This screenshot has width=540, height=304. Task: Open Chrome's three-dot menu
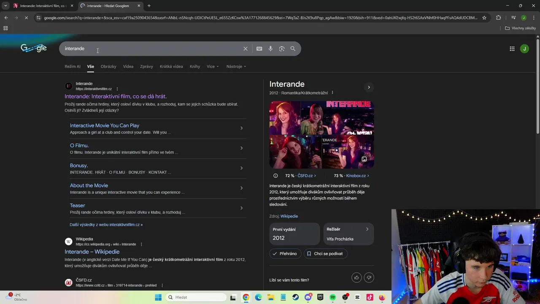(x=534, y=18)
